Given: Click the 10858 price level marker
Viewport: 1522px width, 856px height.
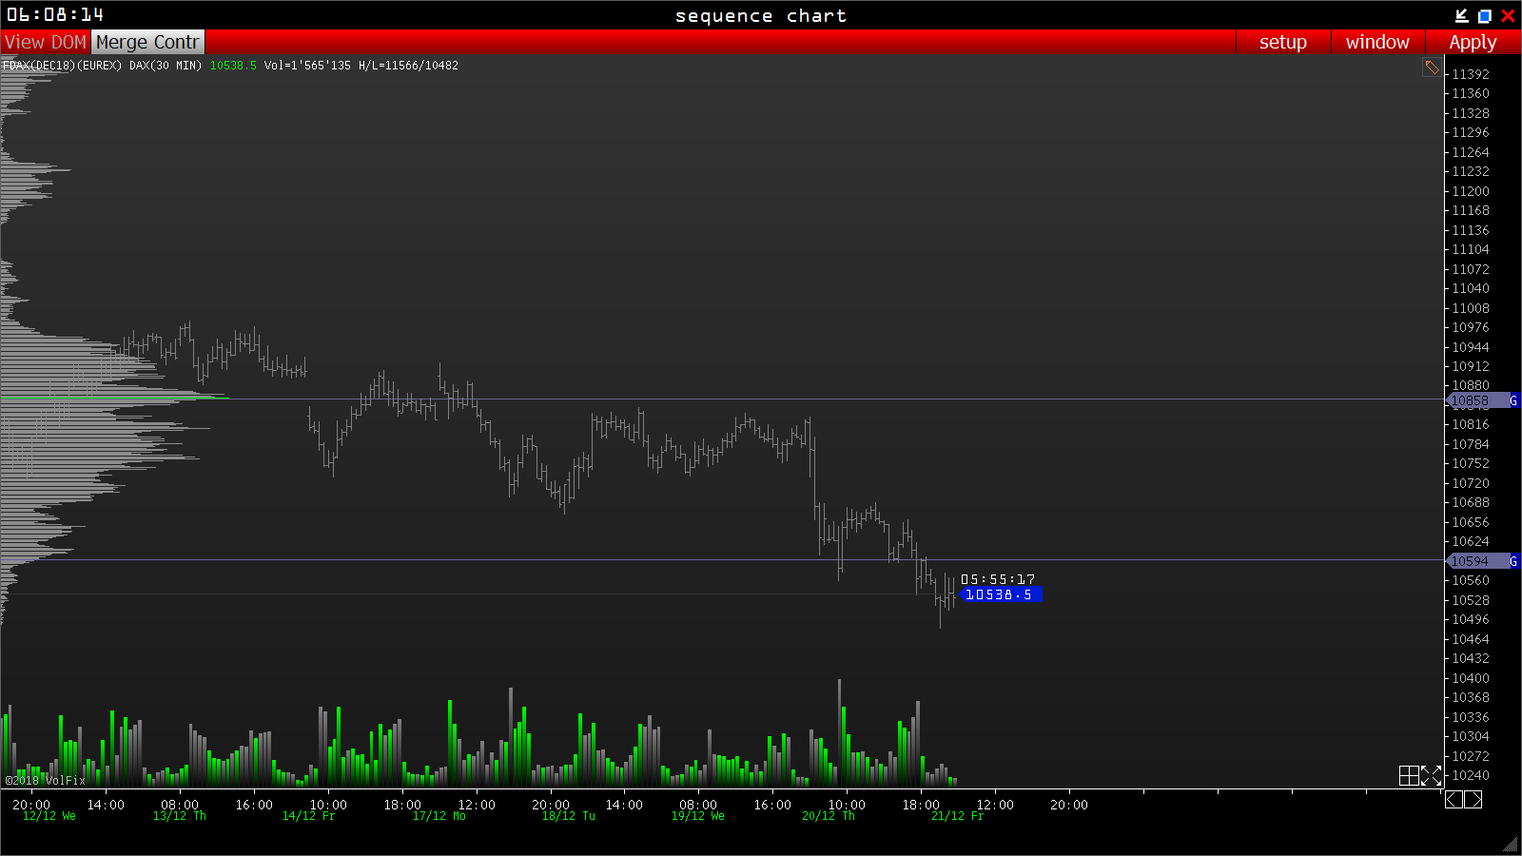Looking at the screenshot, I should [1470, 400].
